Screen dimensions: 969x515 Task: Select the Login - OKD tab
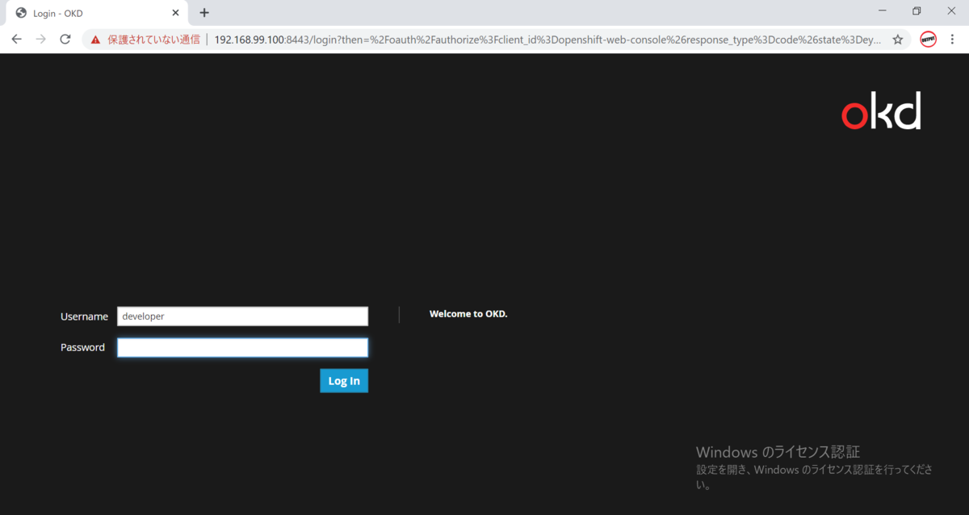pyautogui.click(x=95, y=13)
